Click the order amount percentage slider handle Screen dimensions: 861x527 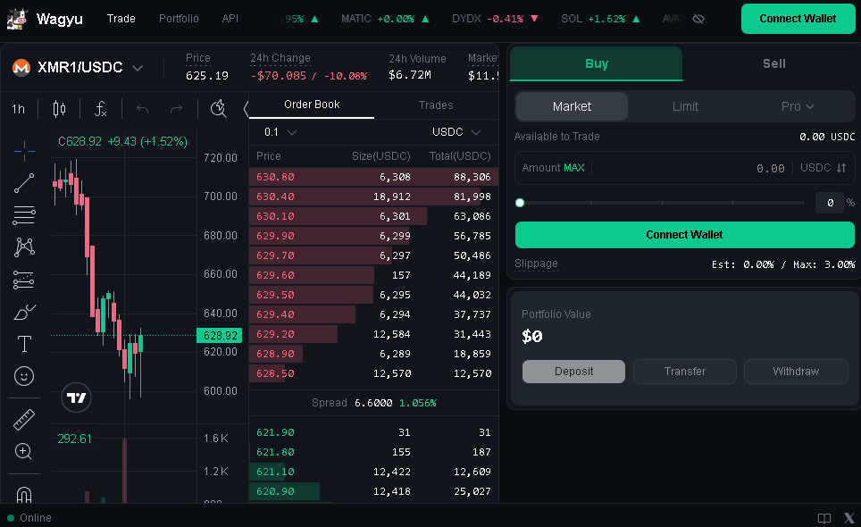click(520, 203)
